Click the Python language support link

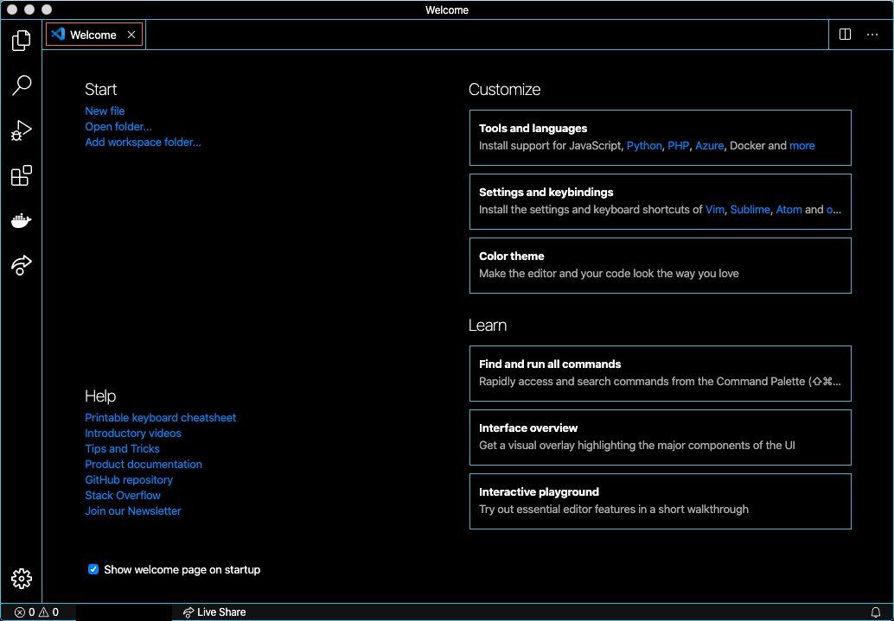pyautogui.click(x=644, y=146)
